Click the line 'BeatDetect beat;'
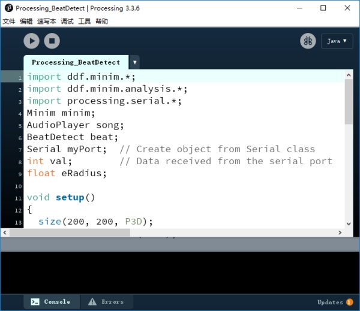The image size is (360, 311). (73, 137)
